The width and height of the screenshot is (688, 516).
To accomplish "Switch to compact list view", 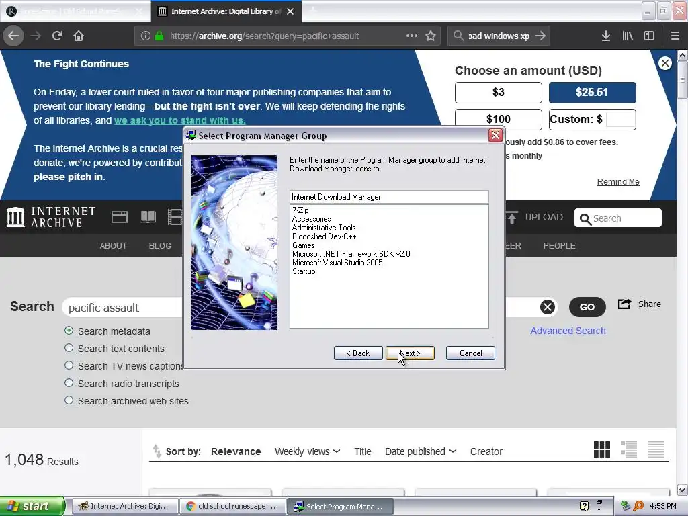I will click(656, 449).
